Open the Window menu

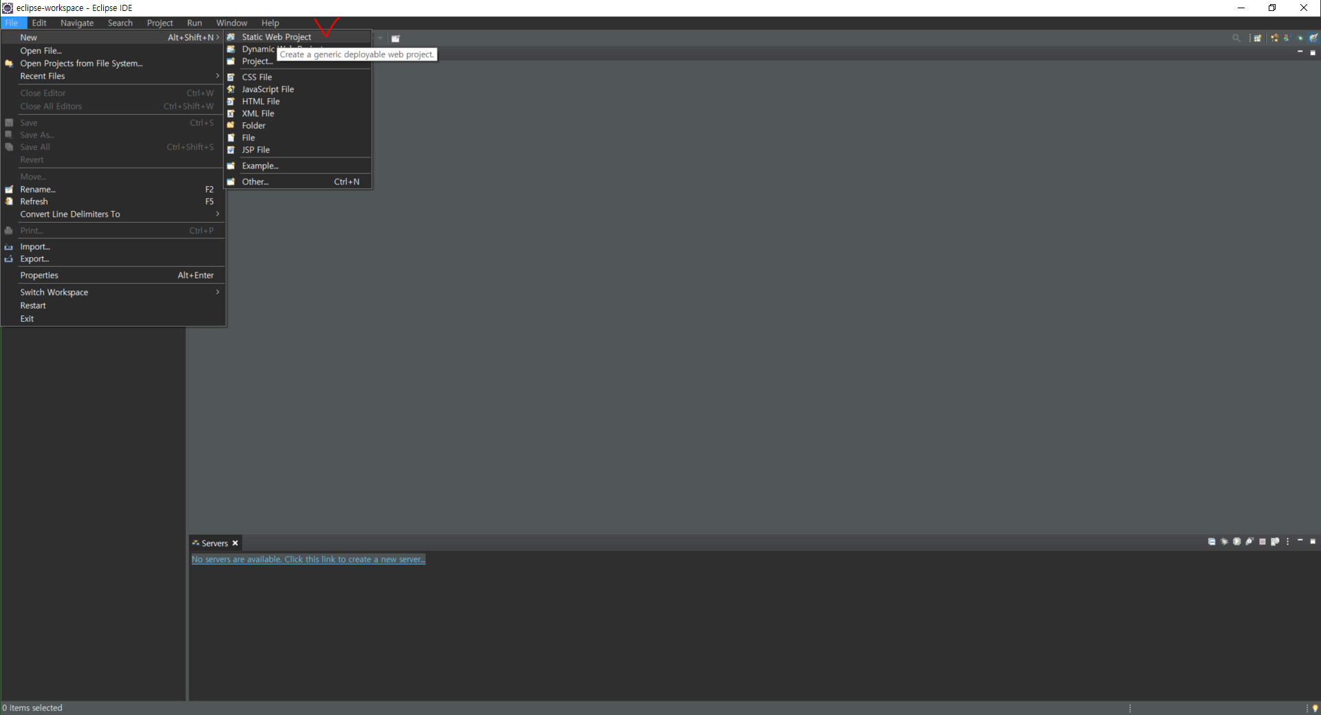(232, 23)
